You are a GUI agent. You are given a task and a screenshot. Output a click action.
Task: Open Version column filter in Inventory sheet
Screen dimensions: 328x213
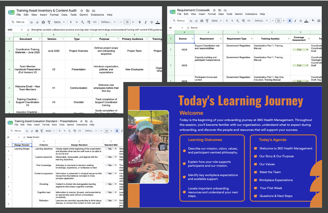point(63,39)
